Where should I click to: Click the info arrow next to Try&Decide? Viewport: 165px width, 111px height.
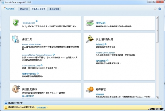[x=37, y=21]
